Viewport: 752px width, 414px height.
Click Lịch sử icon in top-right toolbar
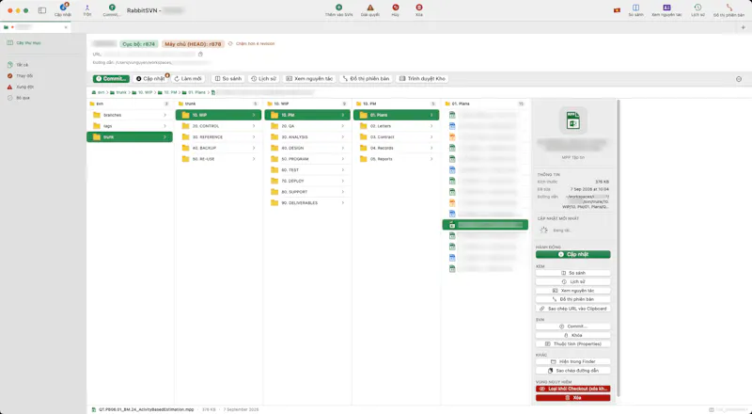click(x=697, y=8)
